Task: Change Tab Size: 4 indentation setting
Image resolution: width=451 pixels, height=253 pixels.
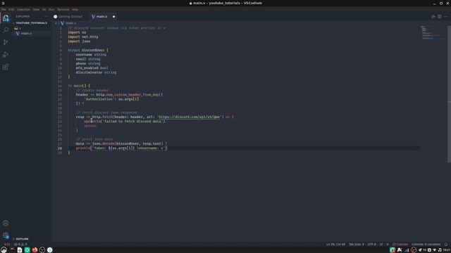Action: pos(356,245)
